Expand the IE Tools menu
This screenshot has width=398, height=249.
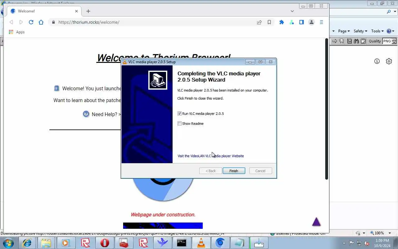[x=377, y=31]
